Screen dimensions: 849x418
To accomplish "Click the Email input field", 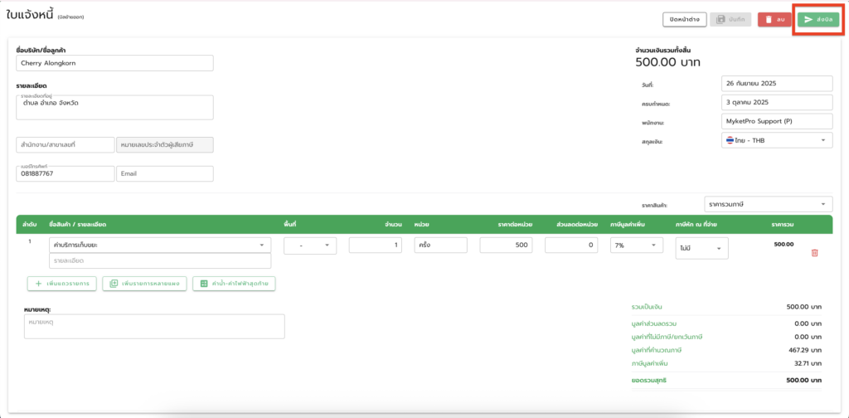I will click(x=164, y=173).
